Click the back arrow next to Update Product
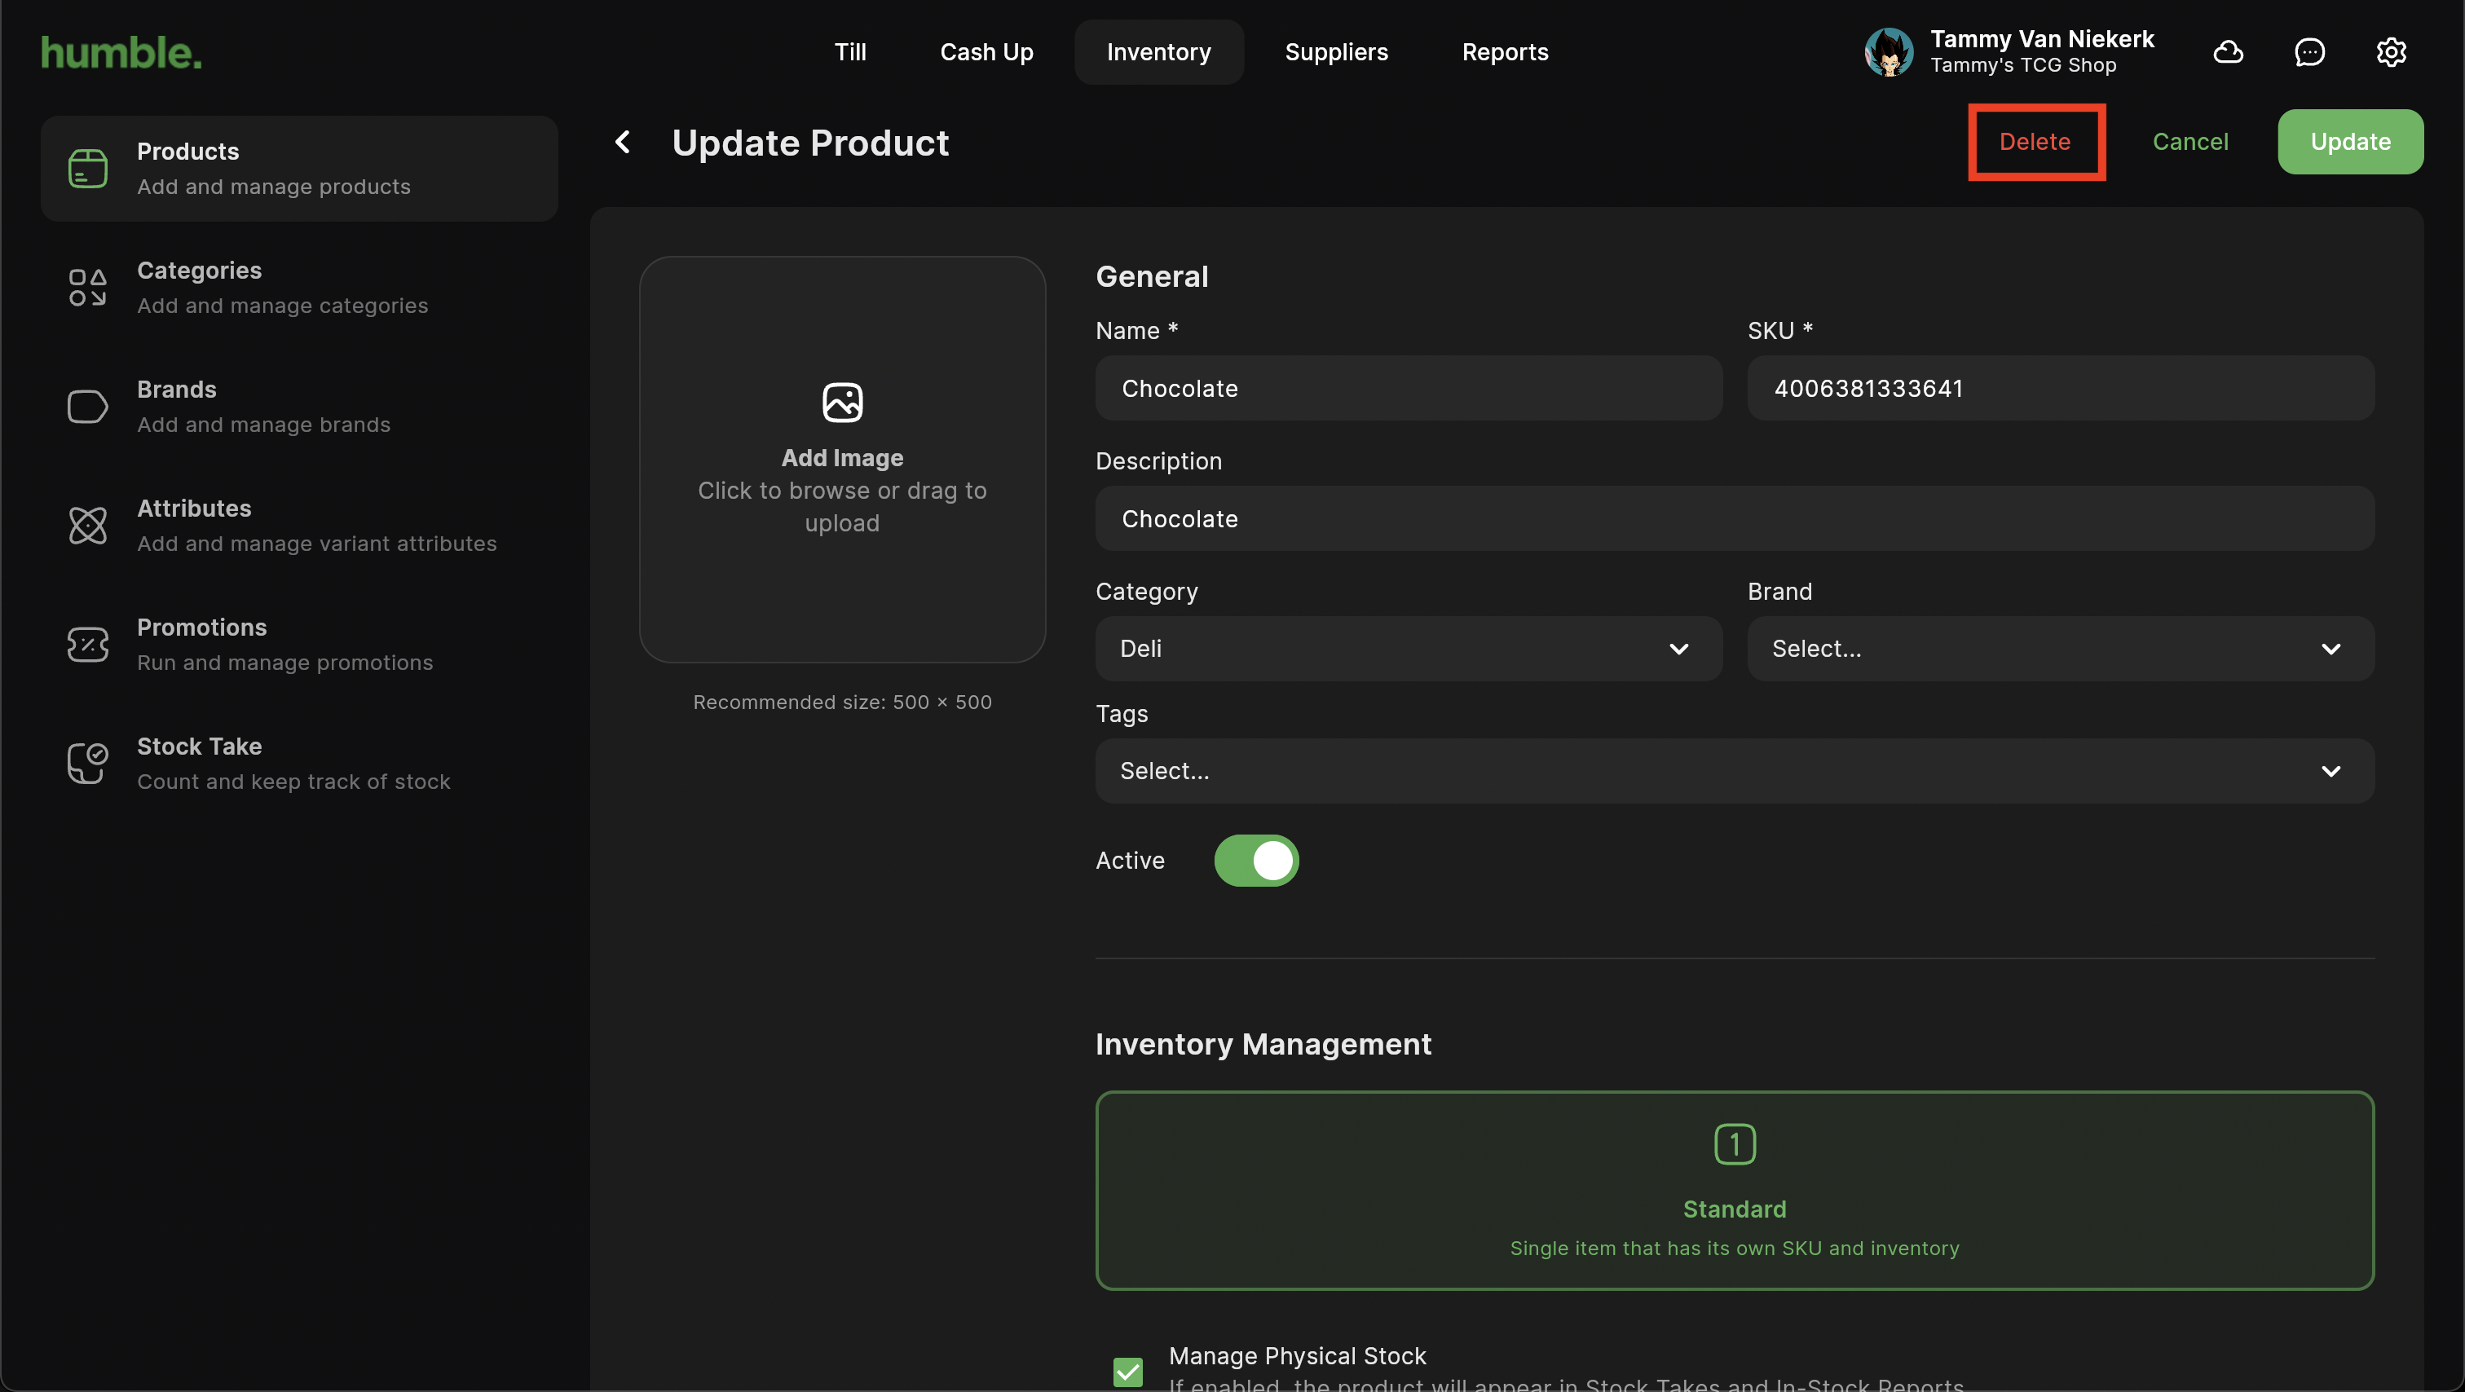The image size is (2465, 1392). point(623,143)
